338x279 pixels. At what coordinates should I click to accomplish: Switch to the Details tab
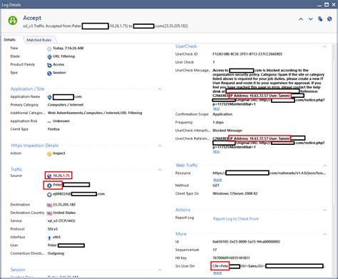click(10, 40)
